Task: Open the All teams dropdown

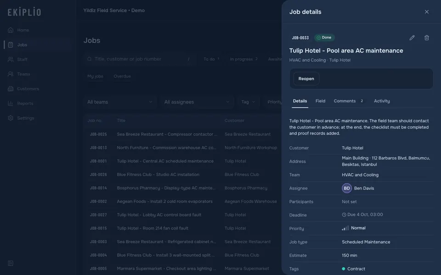Action: point(120,102)
